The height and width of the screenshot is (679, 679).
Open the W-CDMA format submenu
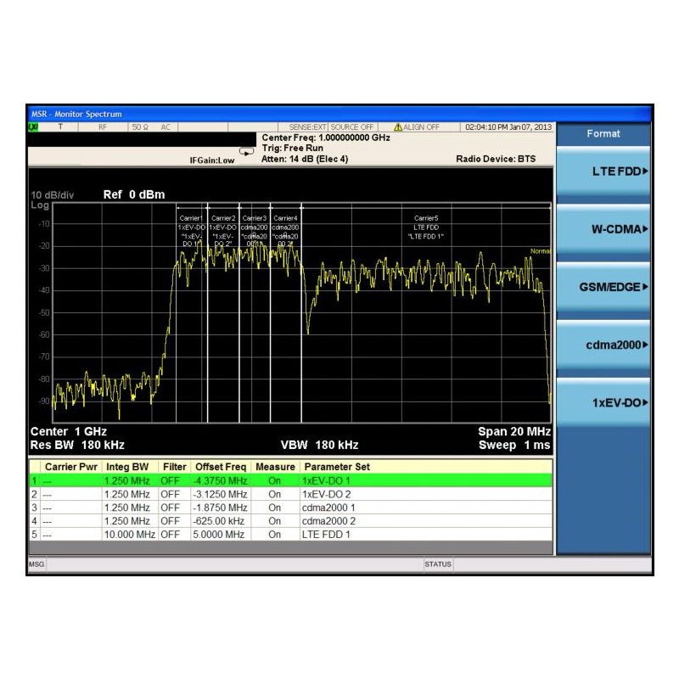[x=603, y=229]
